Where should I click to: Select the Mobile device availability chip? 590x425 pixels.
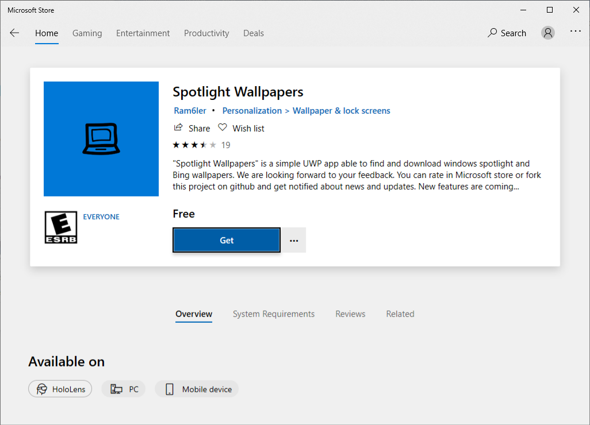197,389
